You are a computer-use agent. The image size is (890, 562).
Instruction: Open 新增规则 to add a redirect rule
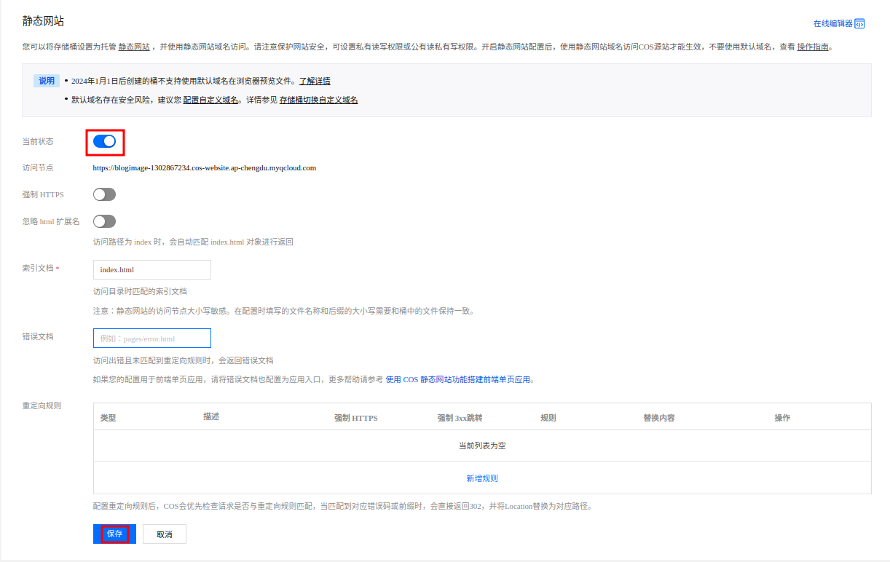click(x=481, y=478)
